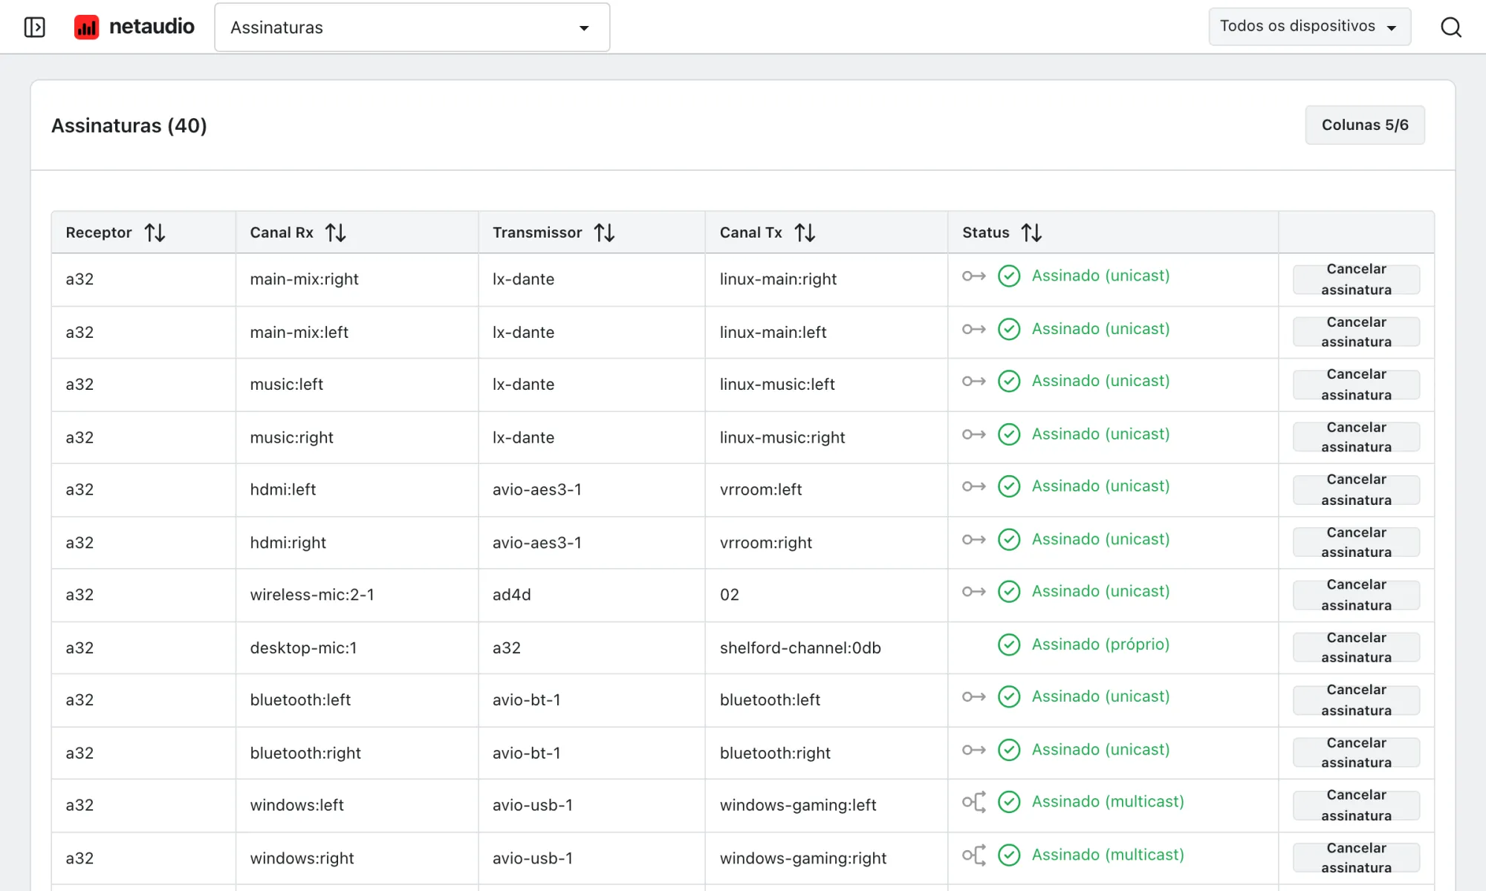This screenshot has width=1486, height=891.
Task: Toggle the sidebar panel icon
Action: click(35, 27)
